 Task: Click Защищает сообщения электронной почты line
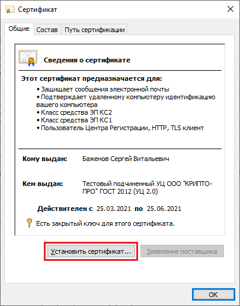click(103, 89)
